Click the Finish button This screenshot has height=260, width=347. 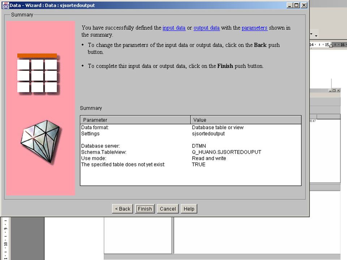[145, 209]
